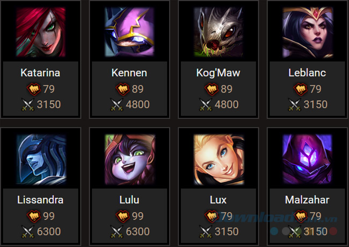
Task: Click the Katarina name label
Action: [x=40, y=73]
